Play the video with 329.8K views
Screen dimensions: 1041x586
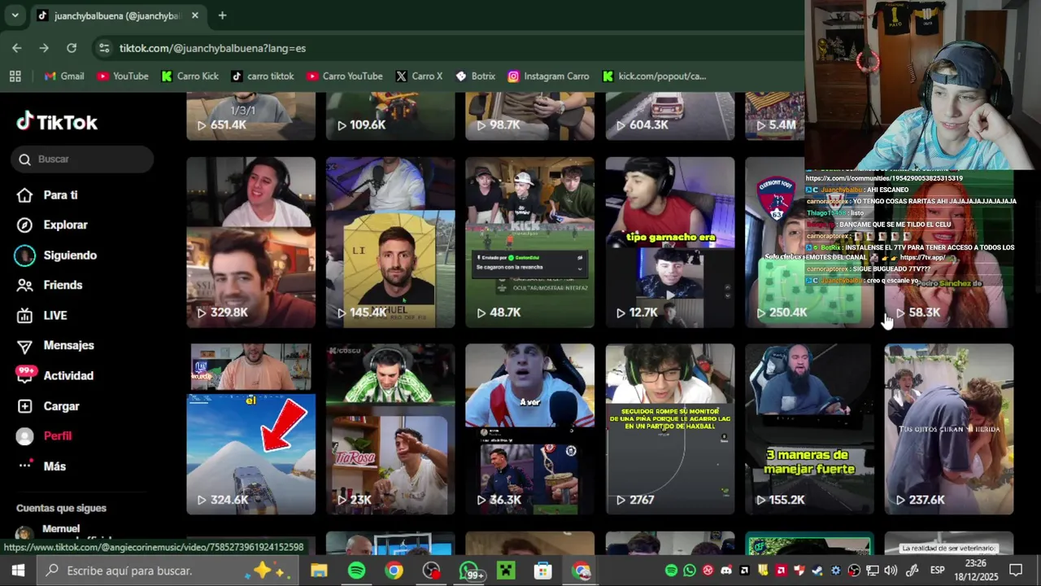[x=250, y=243]
